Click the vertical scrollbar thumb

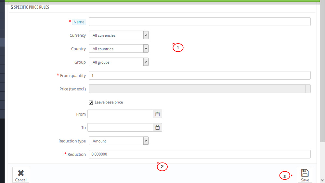(322, 72)
